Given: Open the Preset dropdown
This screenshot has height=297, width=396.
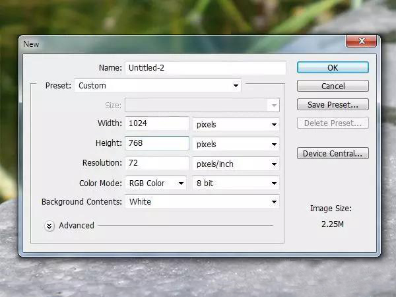Looking at the screenshot, I should [158, 85].
